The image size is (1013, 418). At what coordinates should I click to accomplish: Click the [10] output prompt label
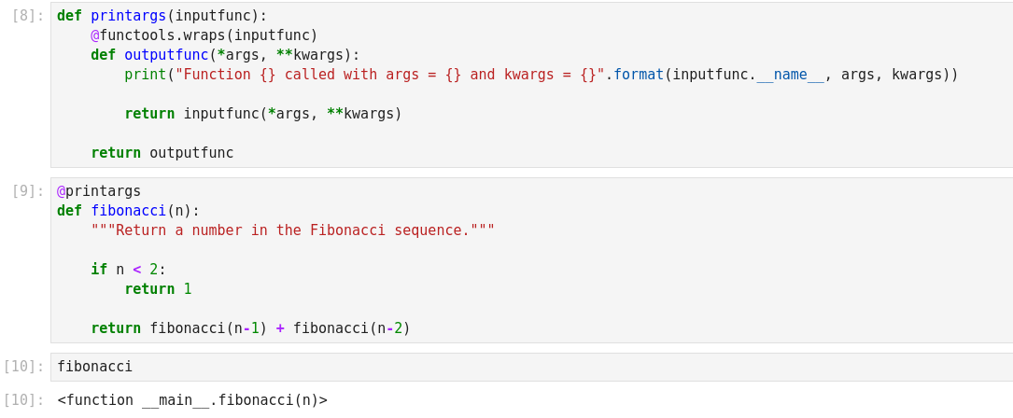(x=24, y=400)
